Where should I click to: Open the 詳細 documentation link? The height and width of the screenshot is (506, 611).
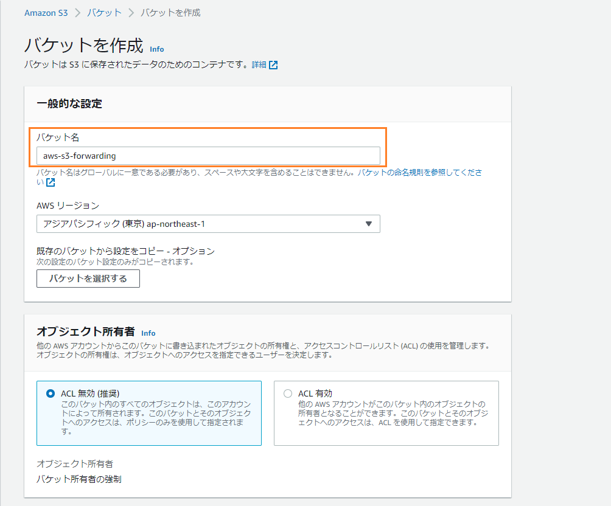(x=258, y=64)
